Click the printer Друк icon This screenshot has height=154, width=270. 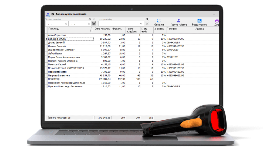(217, 21)
